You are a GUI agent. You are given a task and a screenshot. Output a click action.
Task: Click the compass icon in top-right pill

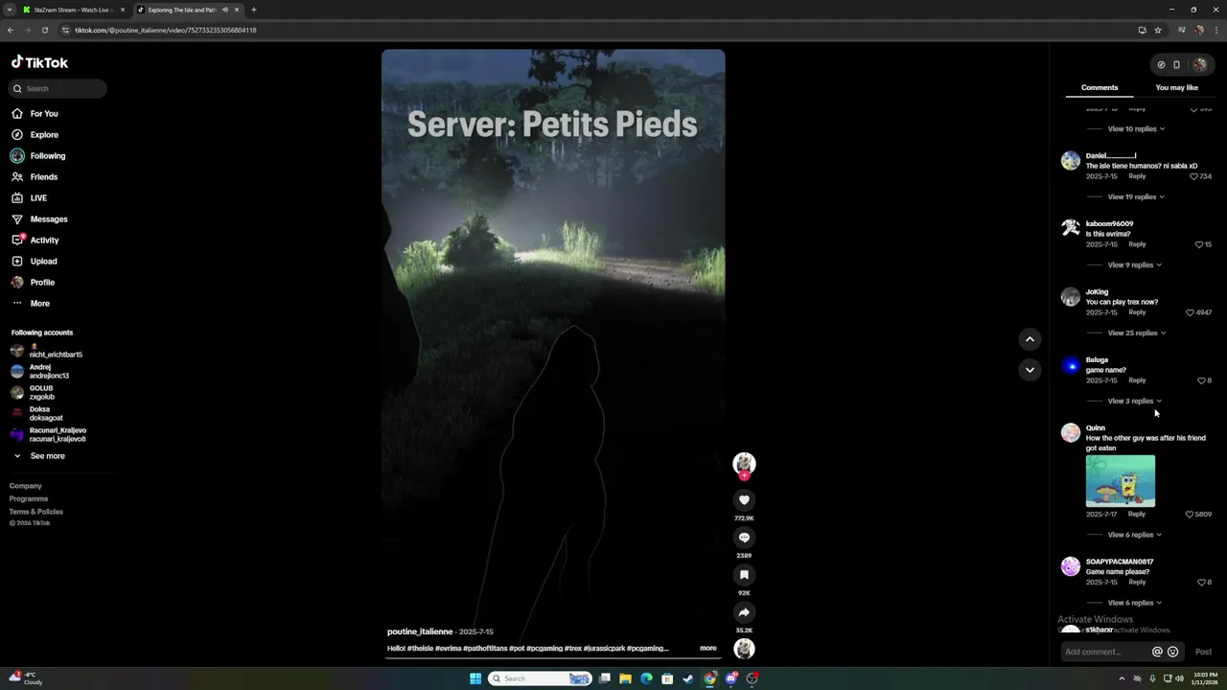[1161, 65]
